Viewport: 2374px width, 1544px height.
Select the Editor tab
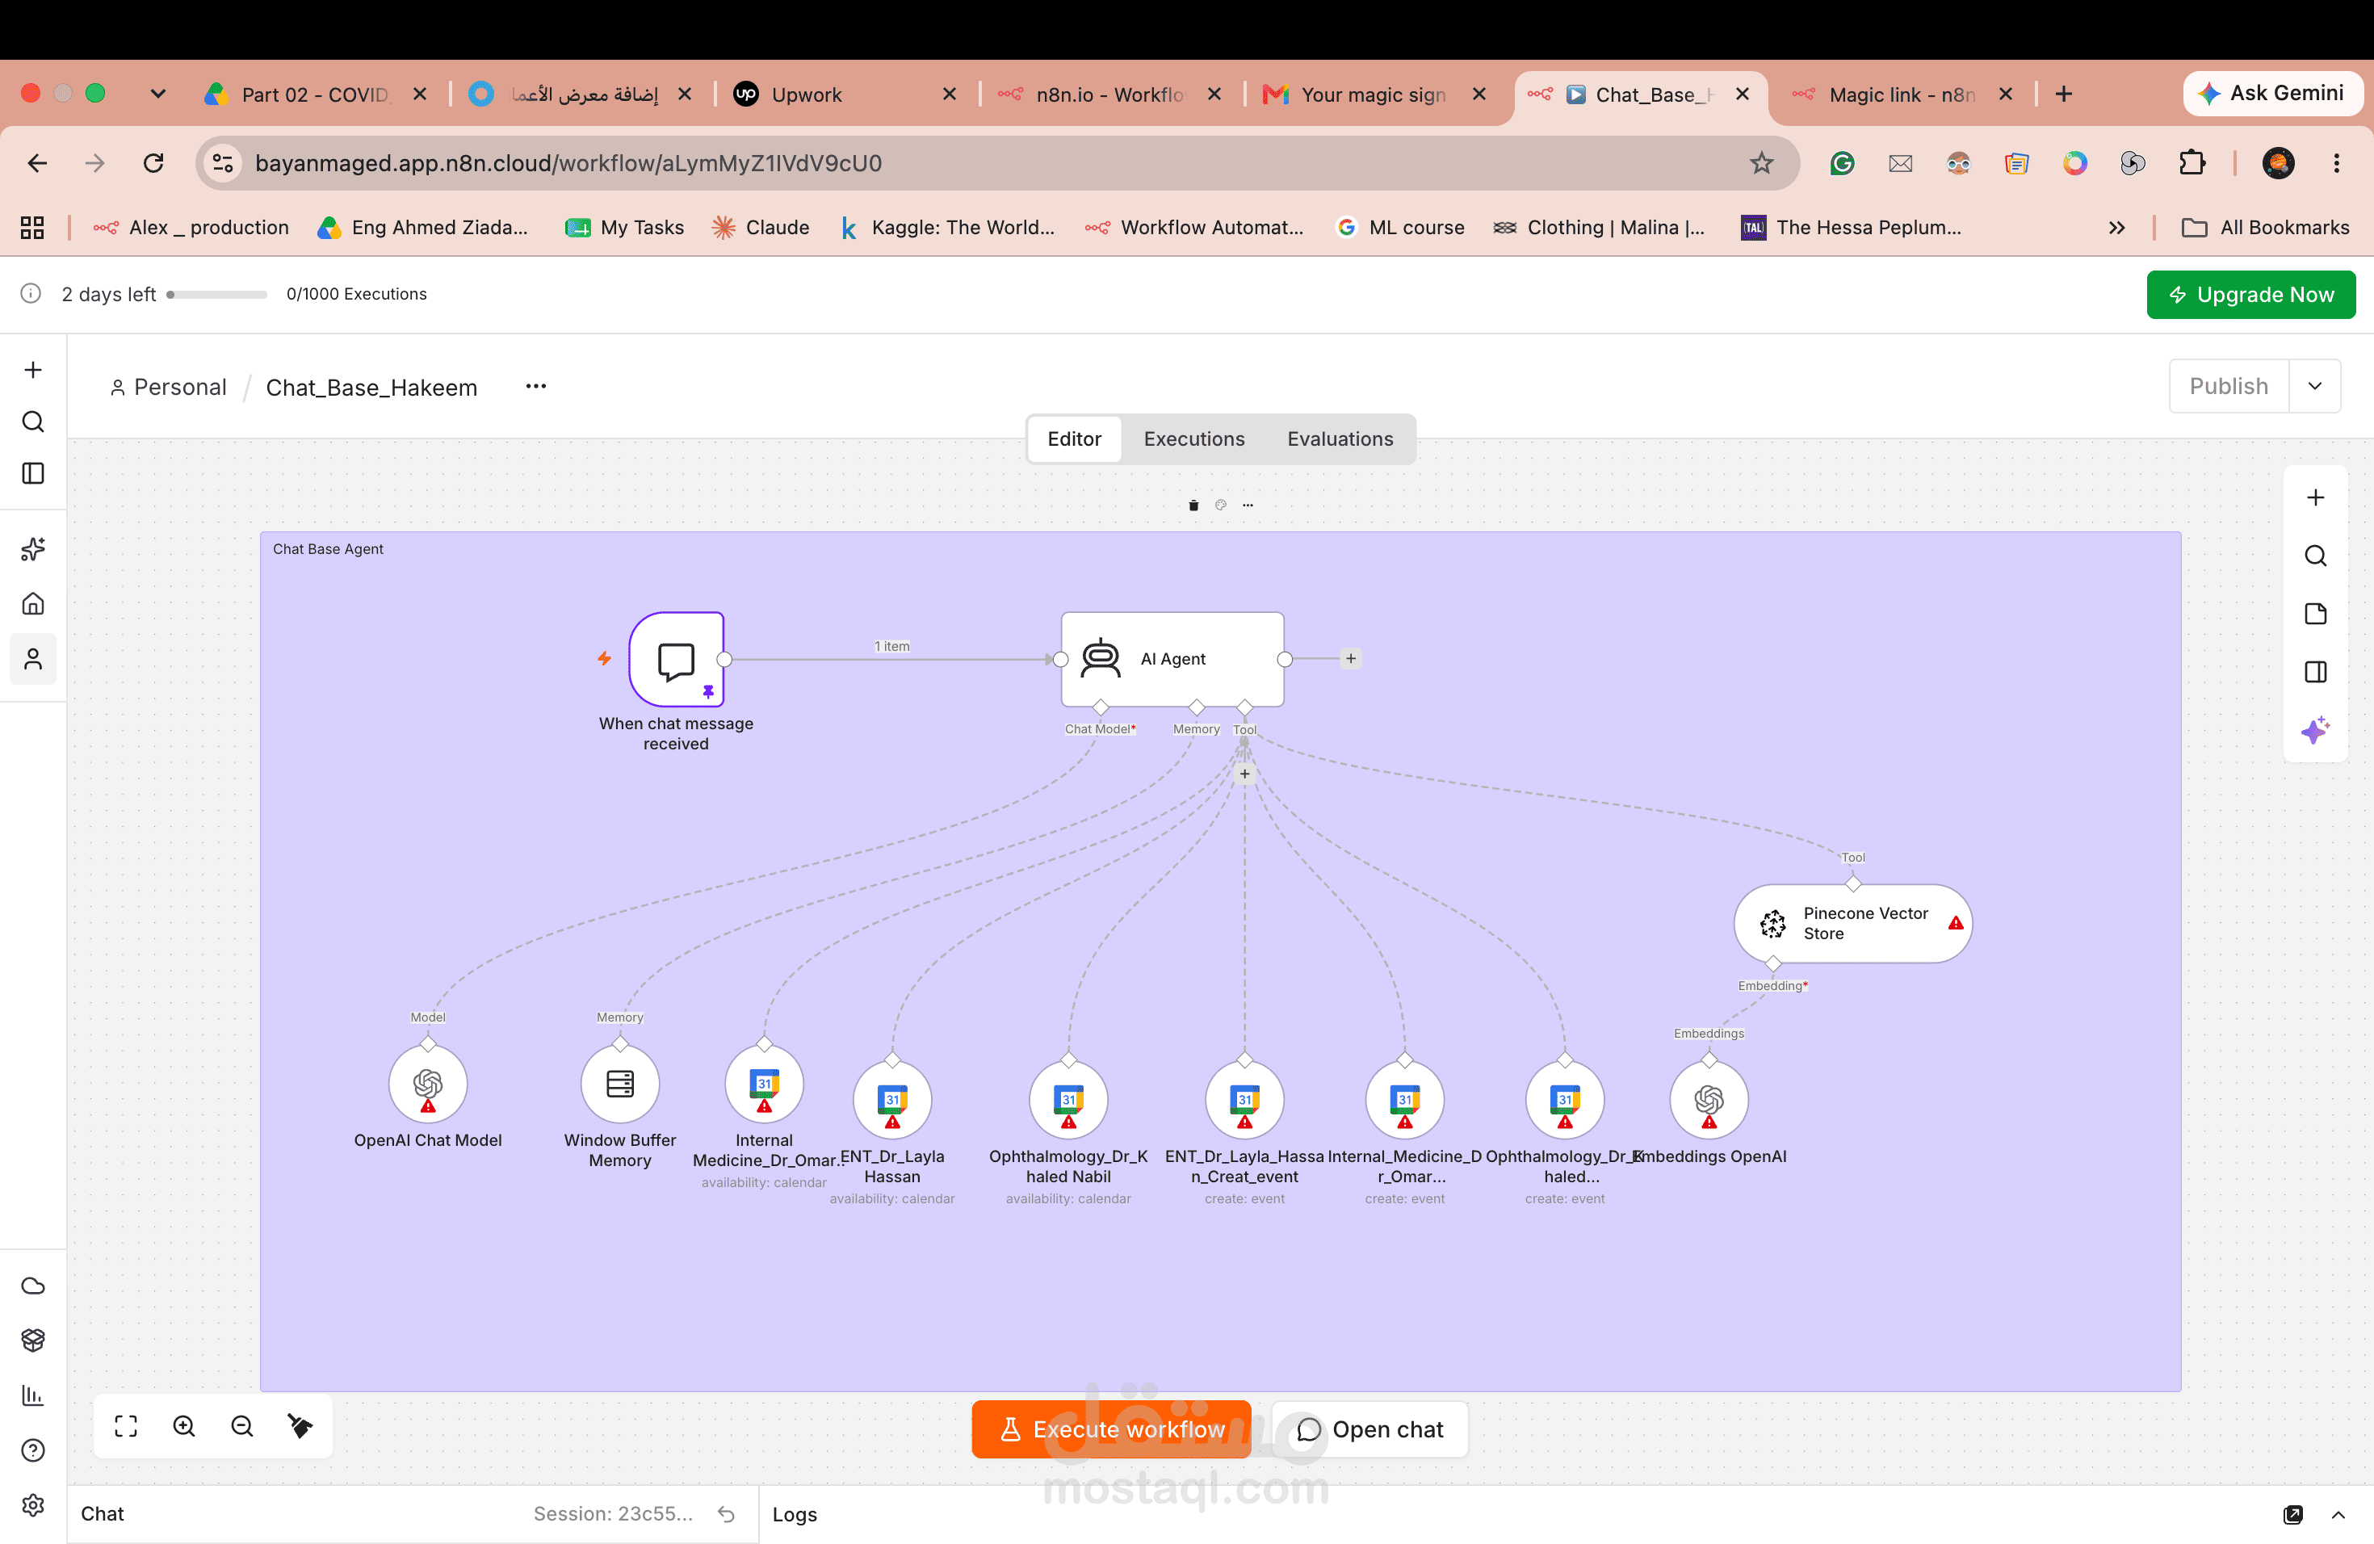(x=1074, y=438)
